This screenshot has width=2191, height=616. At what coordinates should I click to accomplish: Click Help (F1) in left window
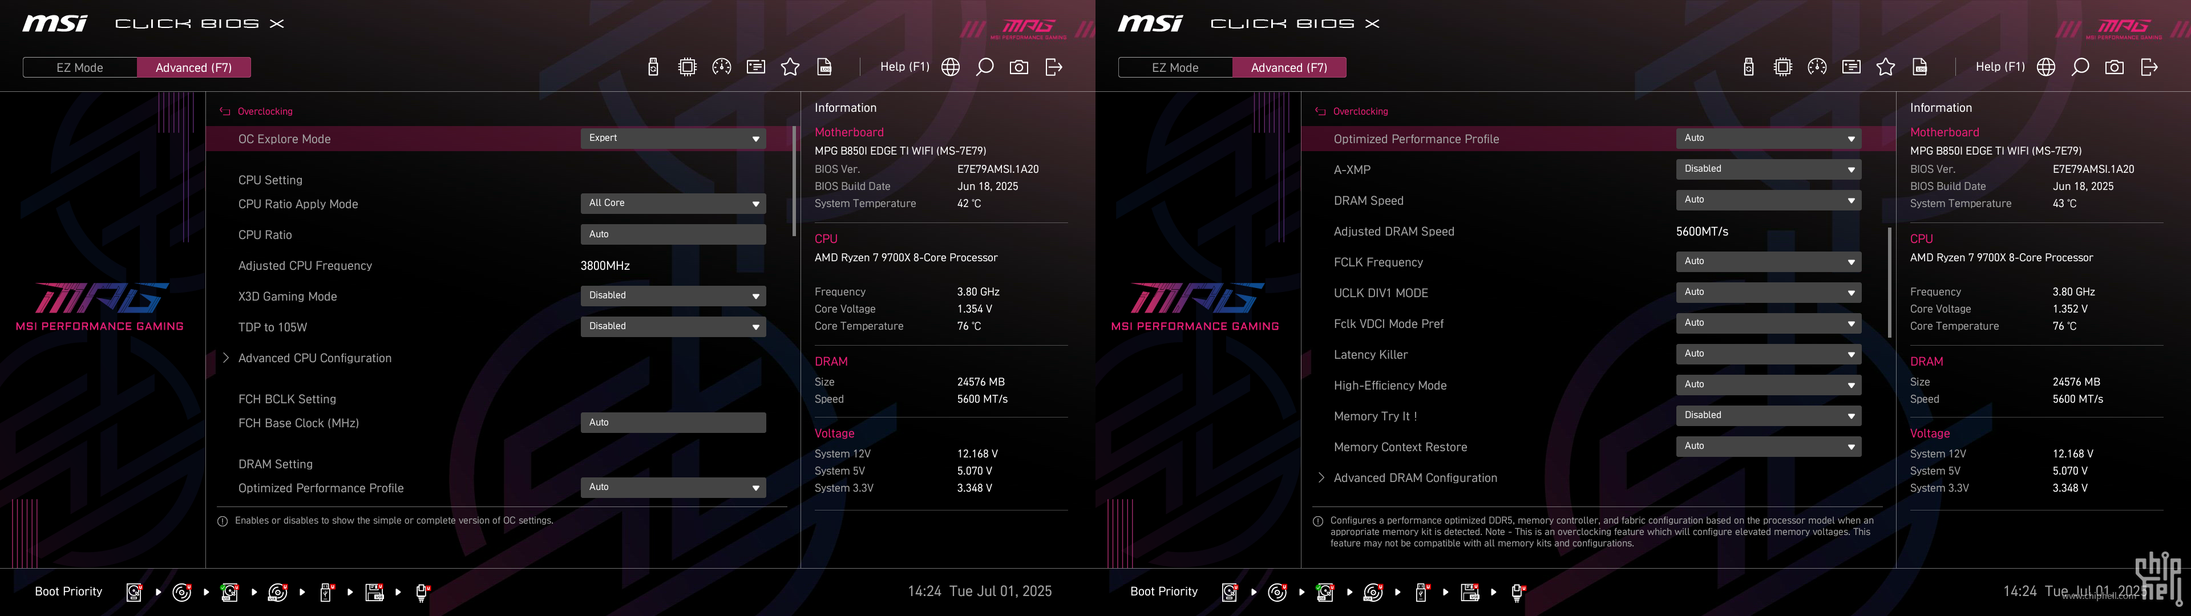pos(904,67)
